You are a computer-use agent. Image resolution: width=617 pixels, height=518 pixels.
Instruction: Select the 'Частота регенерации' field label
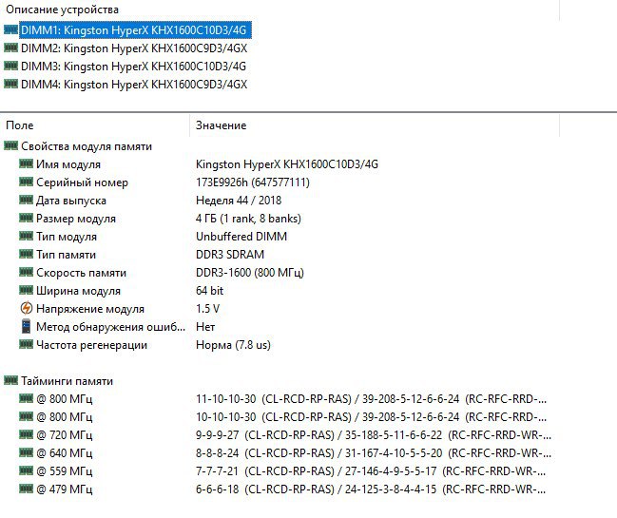(91, 345)
